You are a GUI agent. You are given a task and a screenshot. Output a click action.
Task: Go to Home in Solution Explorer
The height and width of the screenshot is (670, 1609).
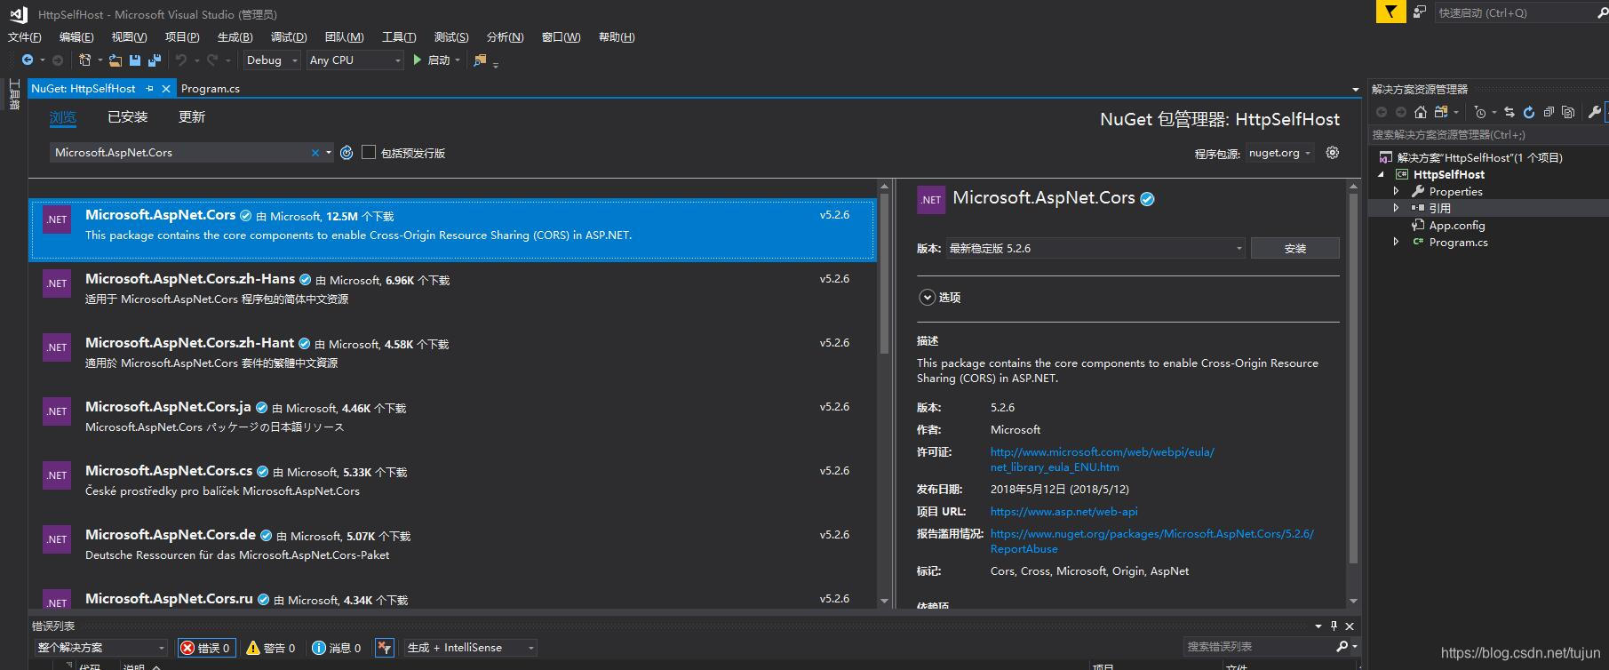[x=1421, y=112]
